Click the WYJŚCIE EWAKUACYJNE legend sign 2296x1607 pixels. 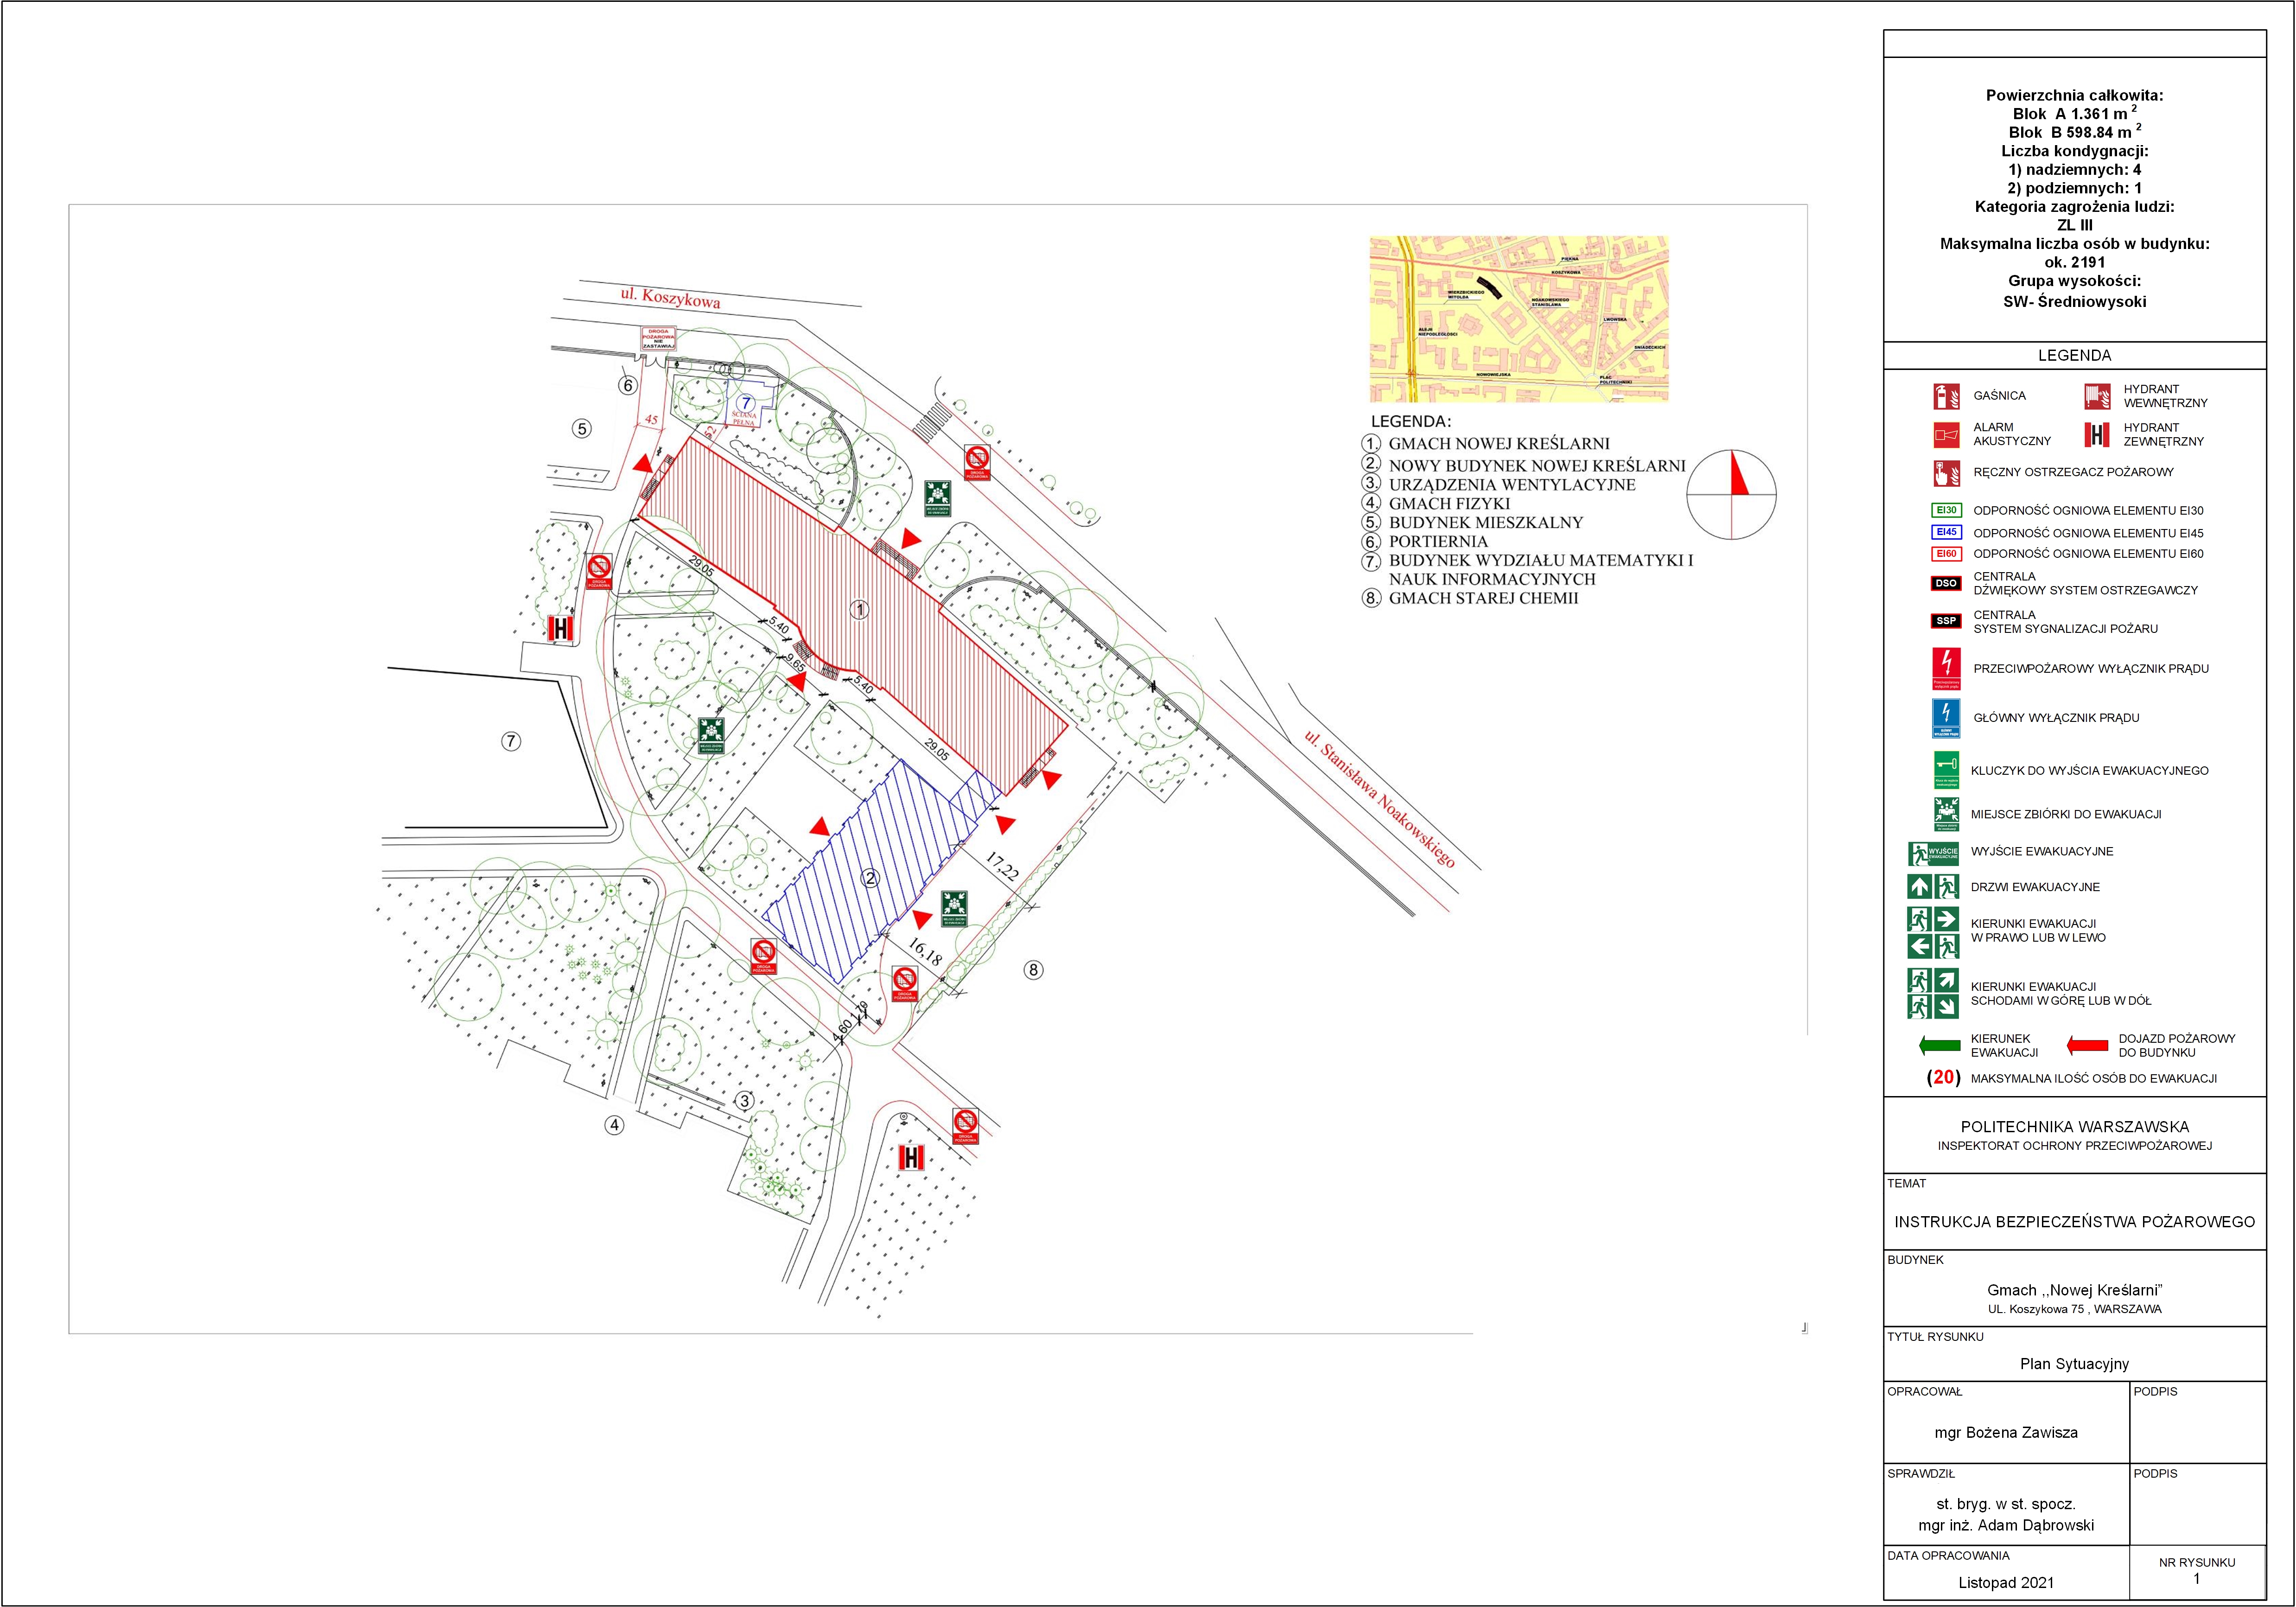tap(1933, 853)
